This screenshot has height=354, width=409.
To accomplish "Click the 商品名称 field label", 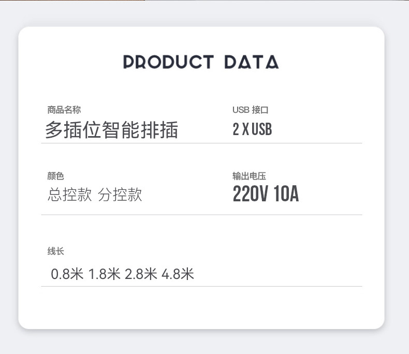I will (x=64, y=110).
